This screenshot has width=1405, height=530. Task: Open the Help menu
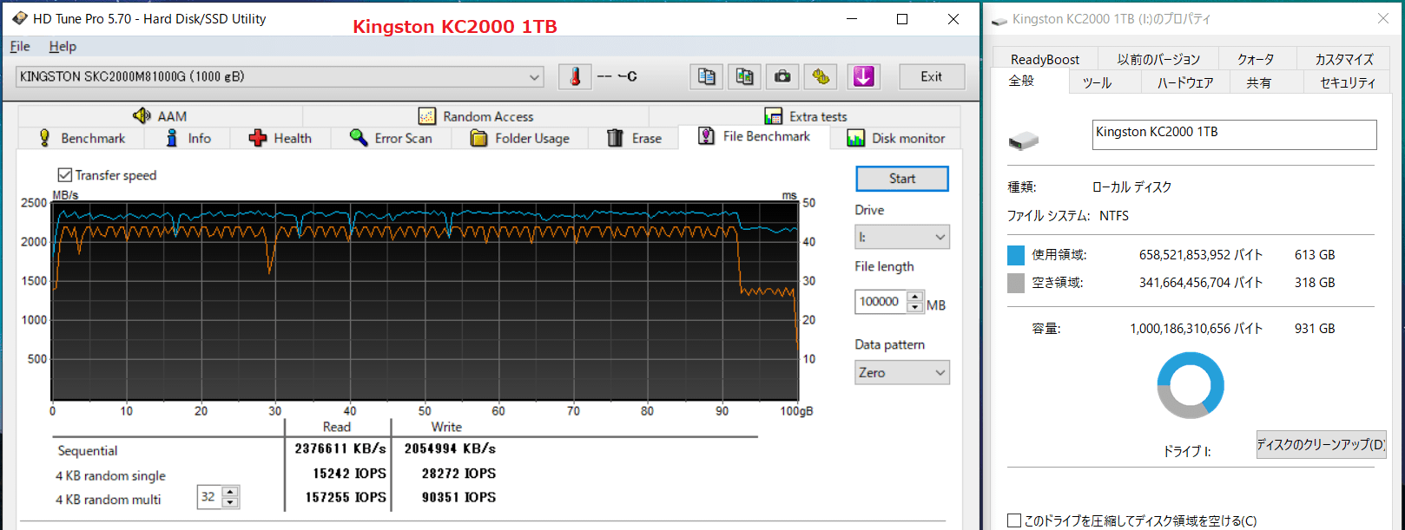pyautogui.click(x=63, y=46)
